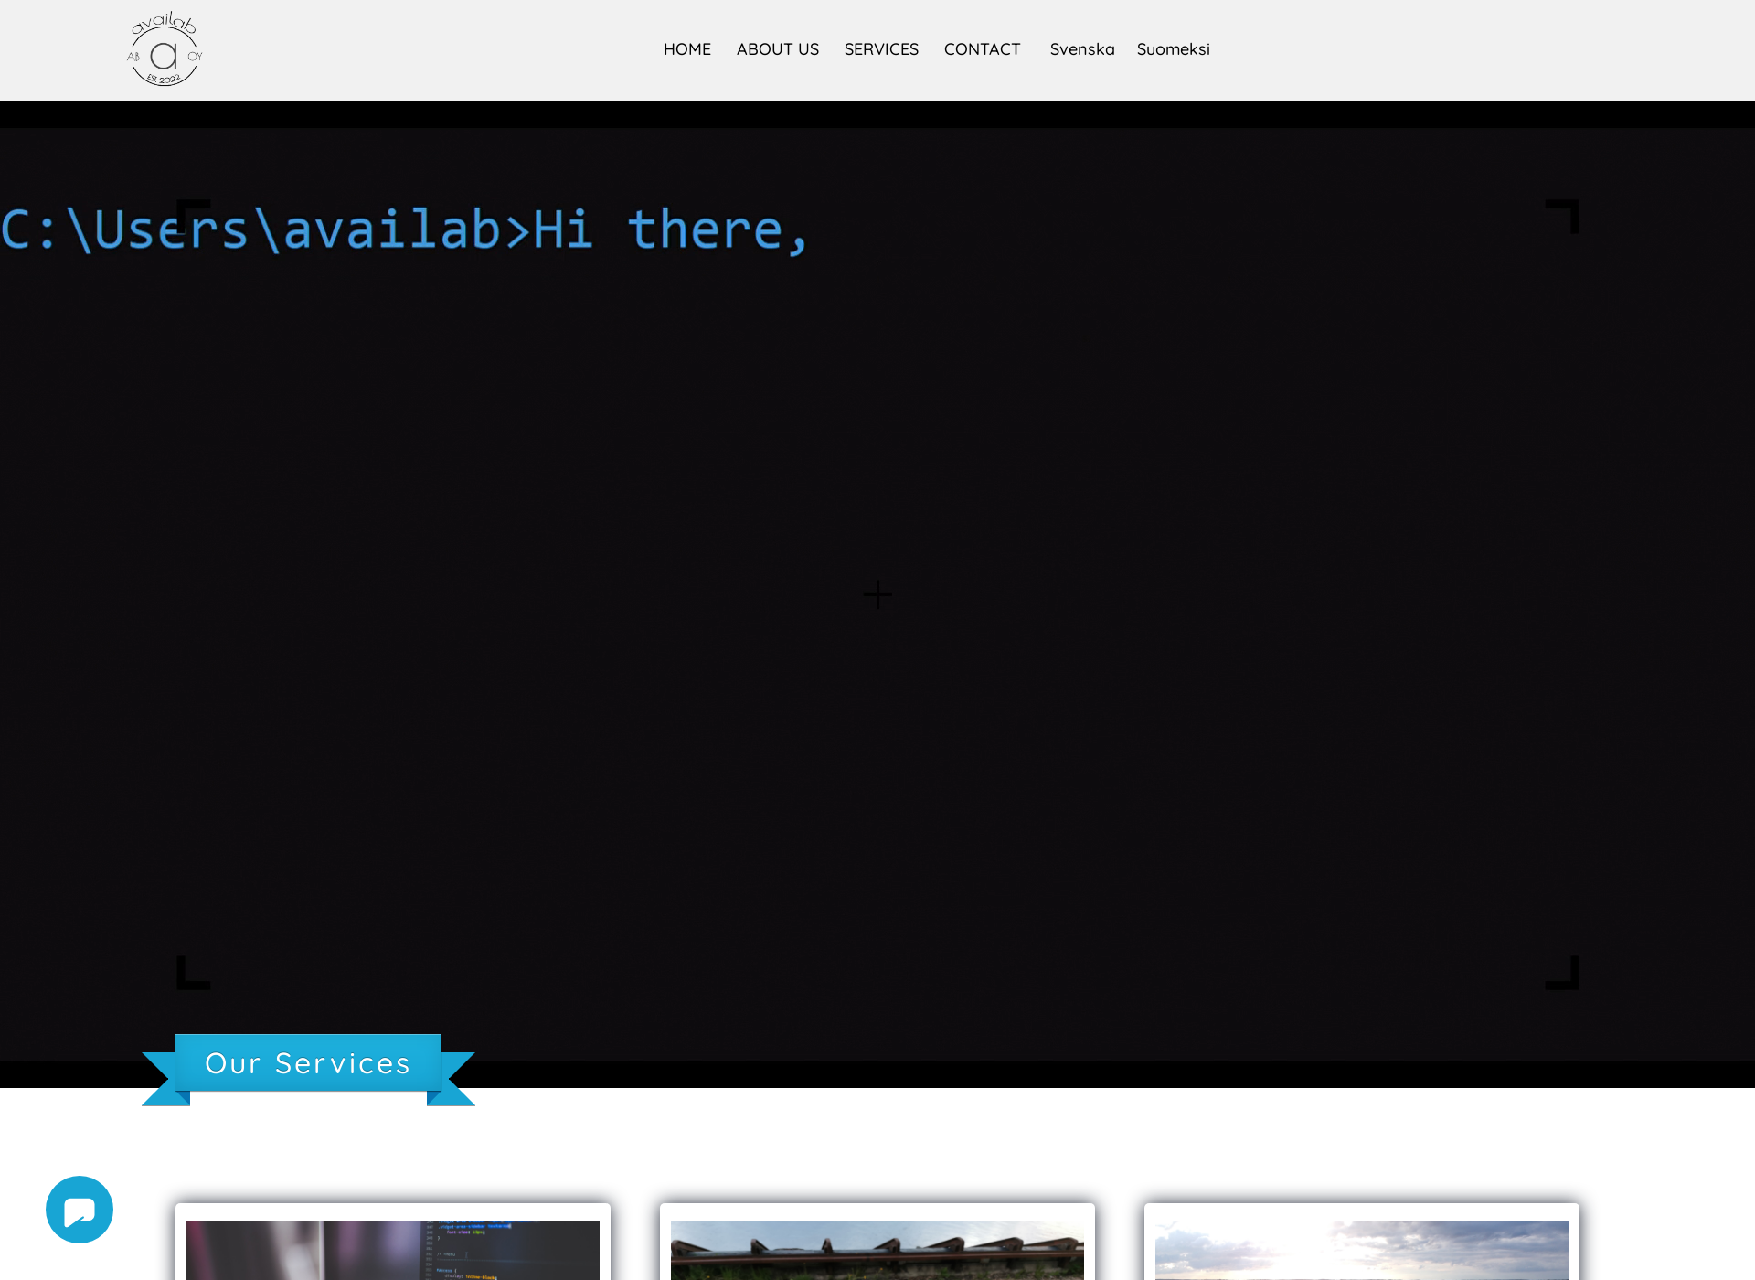Switch language to Suomeksi

pyautogui.click(x=1173, y=49)
